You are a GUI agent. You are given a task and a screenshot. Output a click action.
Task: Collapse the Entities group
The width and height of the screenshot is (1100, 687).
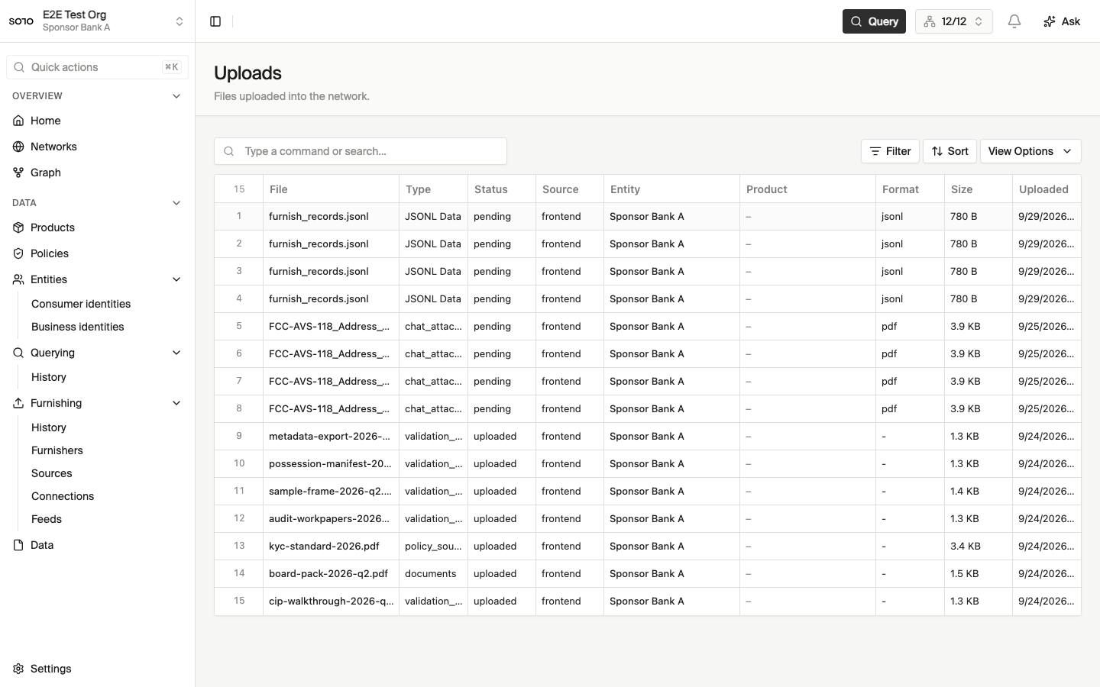(x=176, y=279)
